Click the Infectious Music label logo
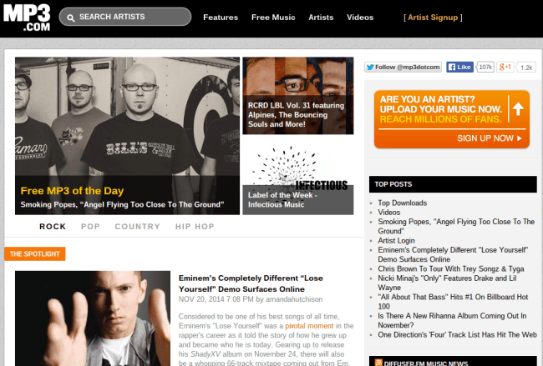 (298, 169)
